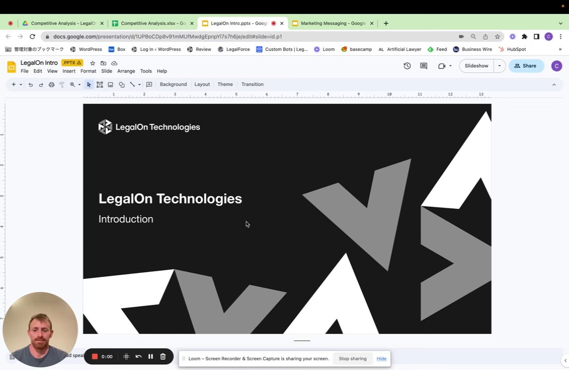Screen dimensions: 569x370
Task: Stop the Loom recording with red square
Action: pos(94,357)
